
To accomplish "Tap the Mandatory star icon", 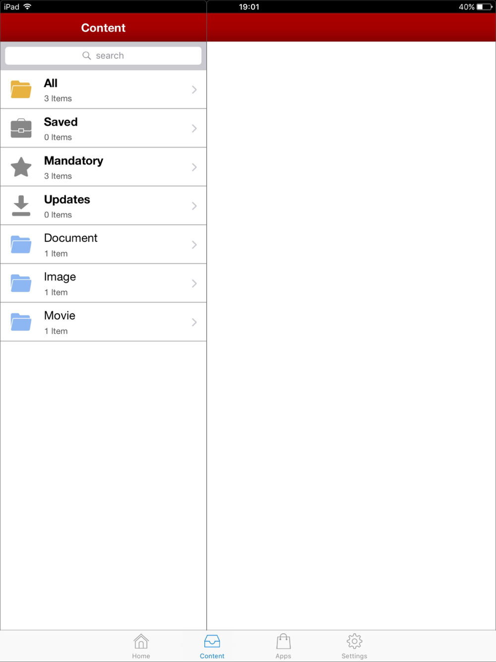I will [21, 167].
